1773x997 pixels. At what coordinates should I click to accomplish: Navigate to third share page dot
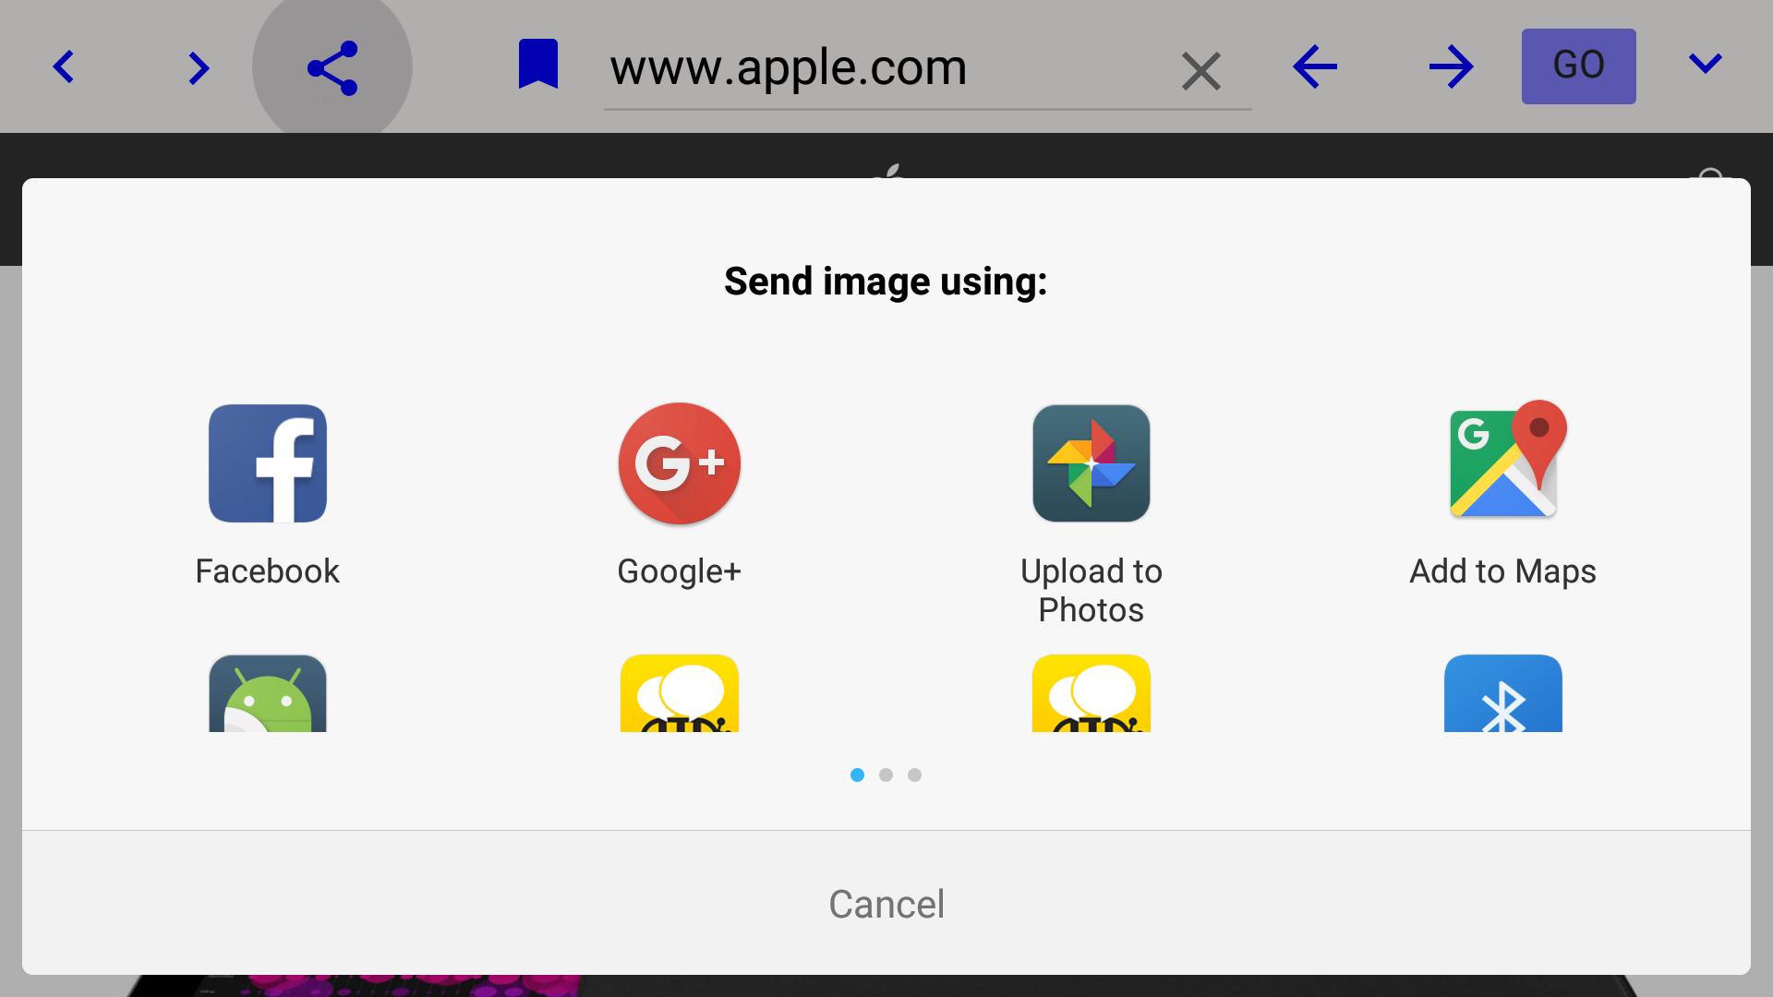[x=914, y=775]
